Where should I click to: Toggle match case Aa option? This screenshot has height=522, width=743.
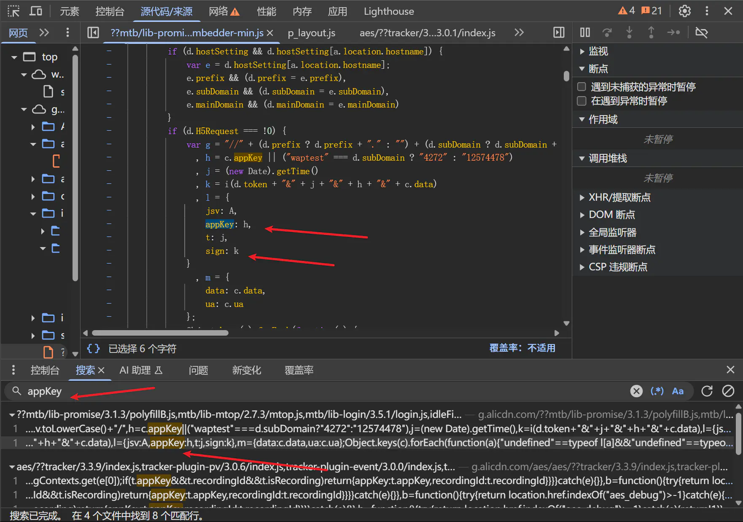(x=678, y=391)
